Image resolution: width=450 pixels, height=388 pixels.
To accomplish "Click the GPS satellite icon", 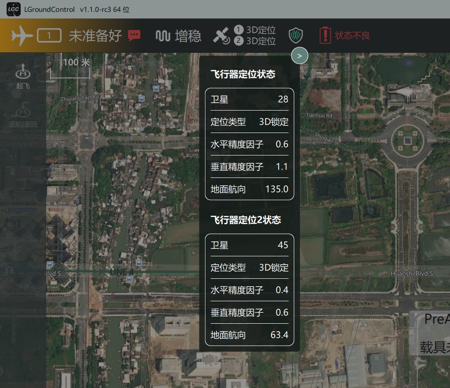I will click(221, 36).
